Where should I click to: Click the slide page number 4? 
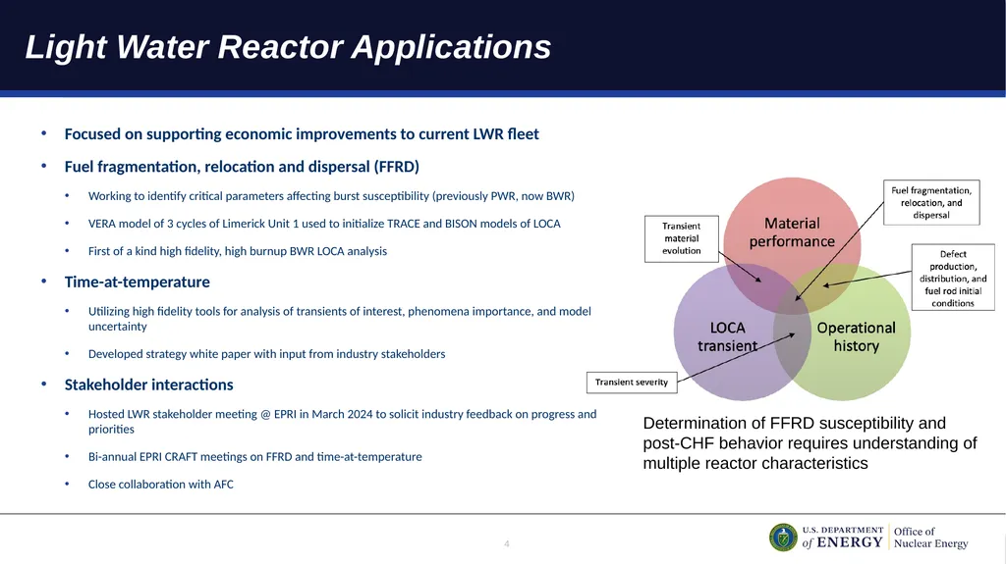point(506,543)
